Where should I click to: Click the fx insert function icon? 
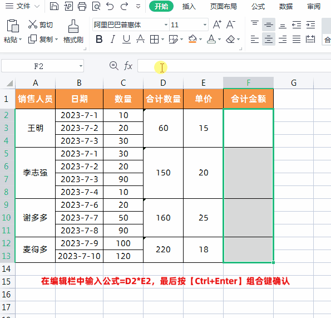(x=128, y=66)
